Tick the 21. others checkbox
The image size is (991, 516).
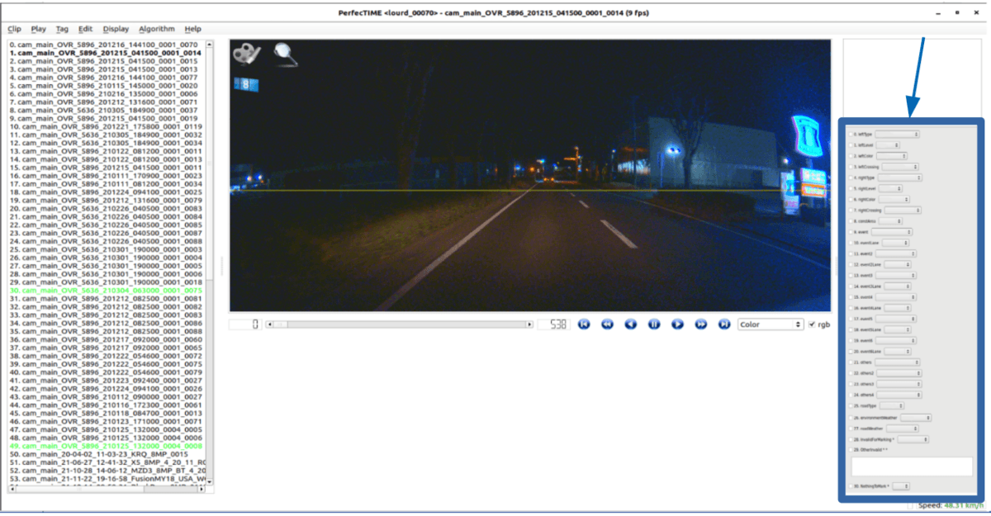pyautogui.click(x=851, y=362)
